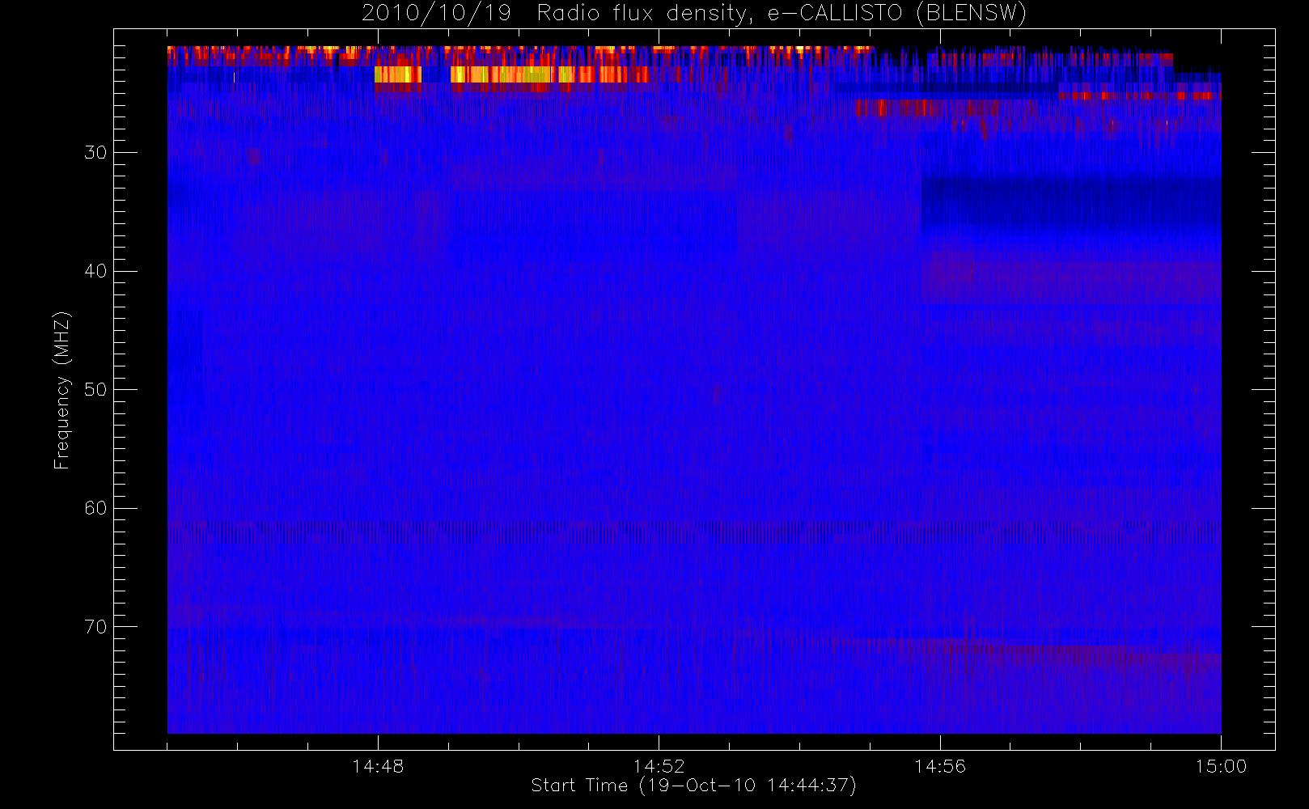This screenshot has width=1309, height=809.
Task: Click the date '2010/10/19' in the title
Action: click(x=436, y=14)
